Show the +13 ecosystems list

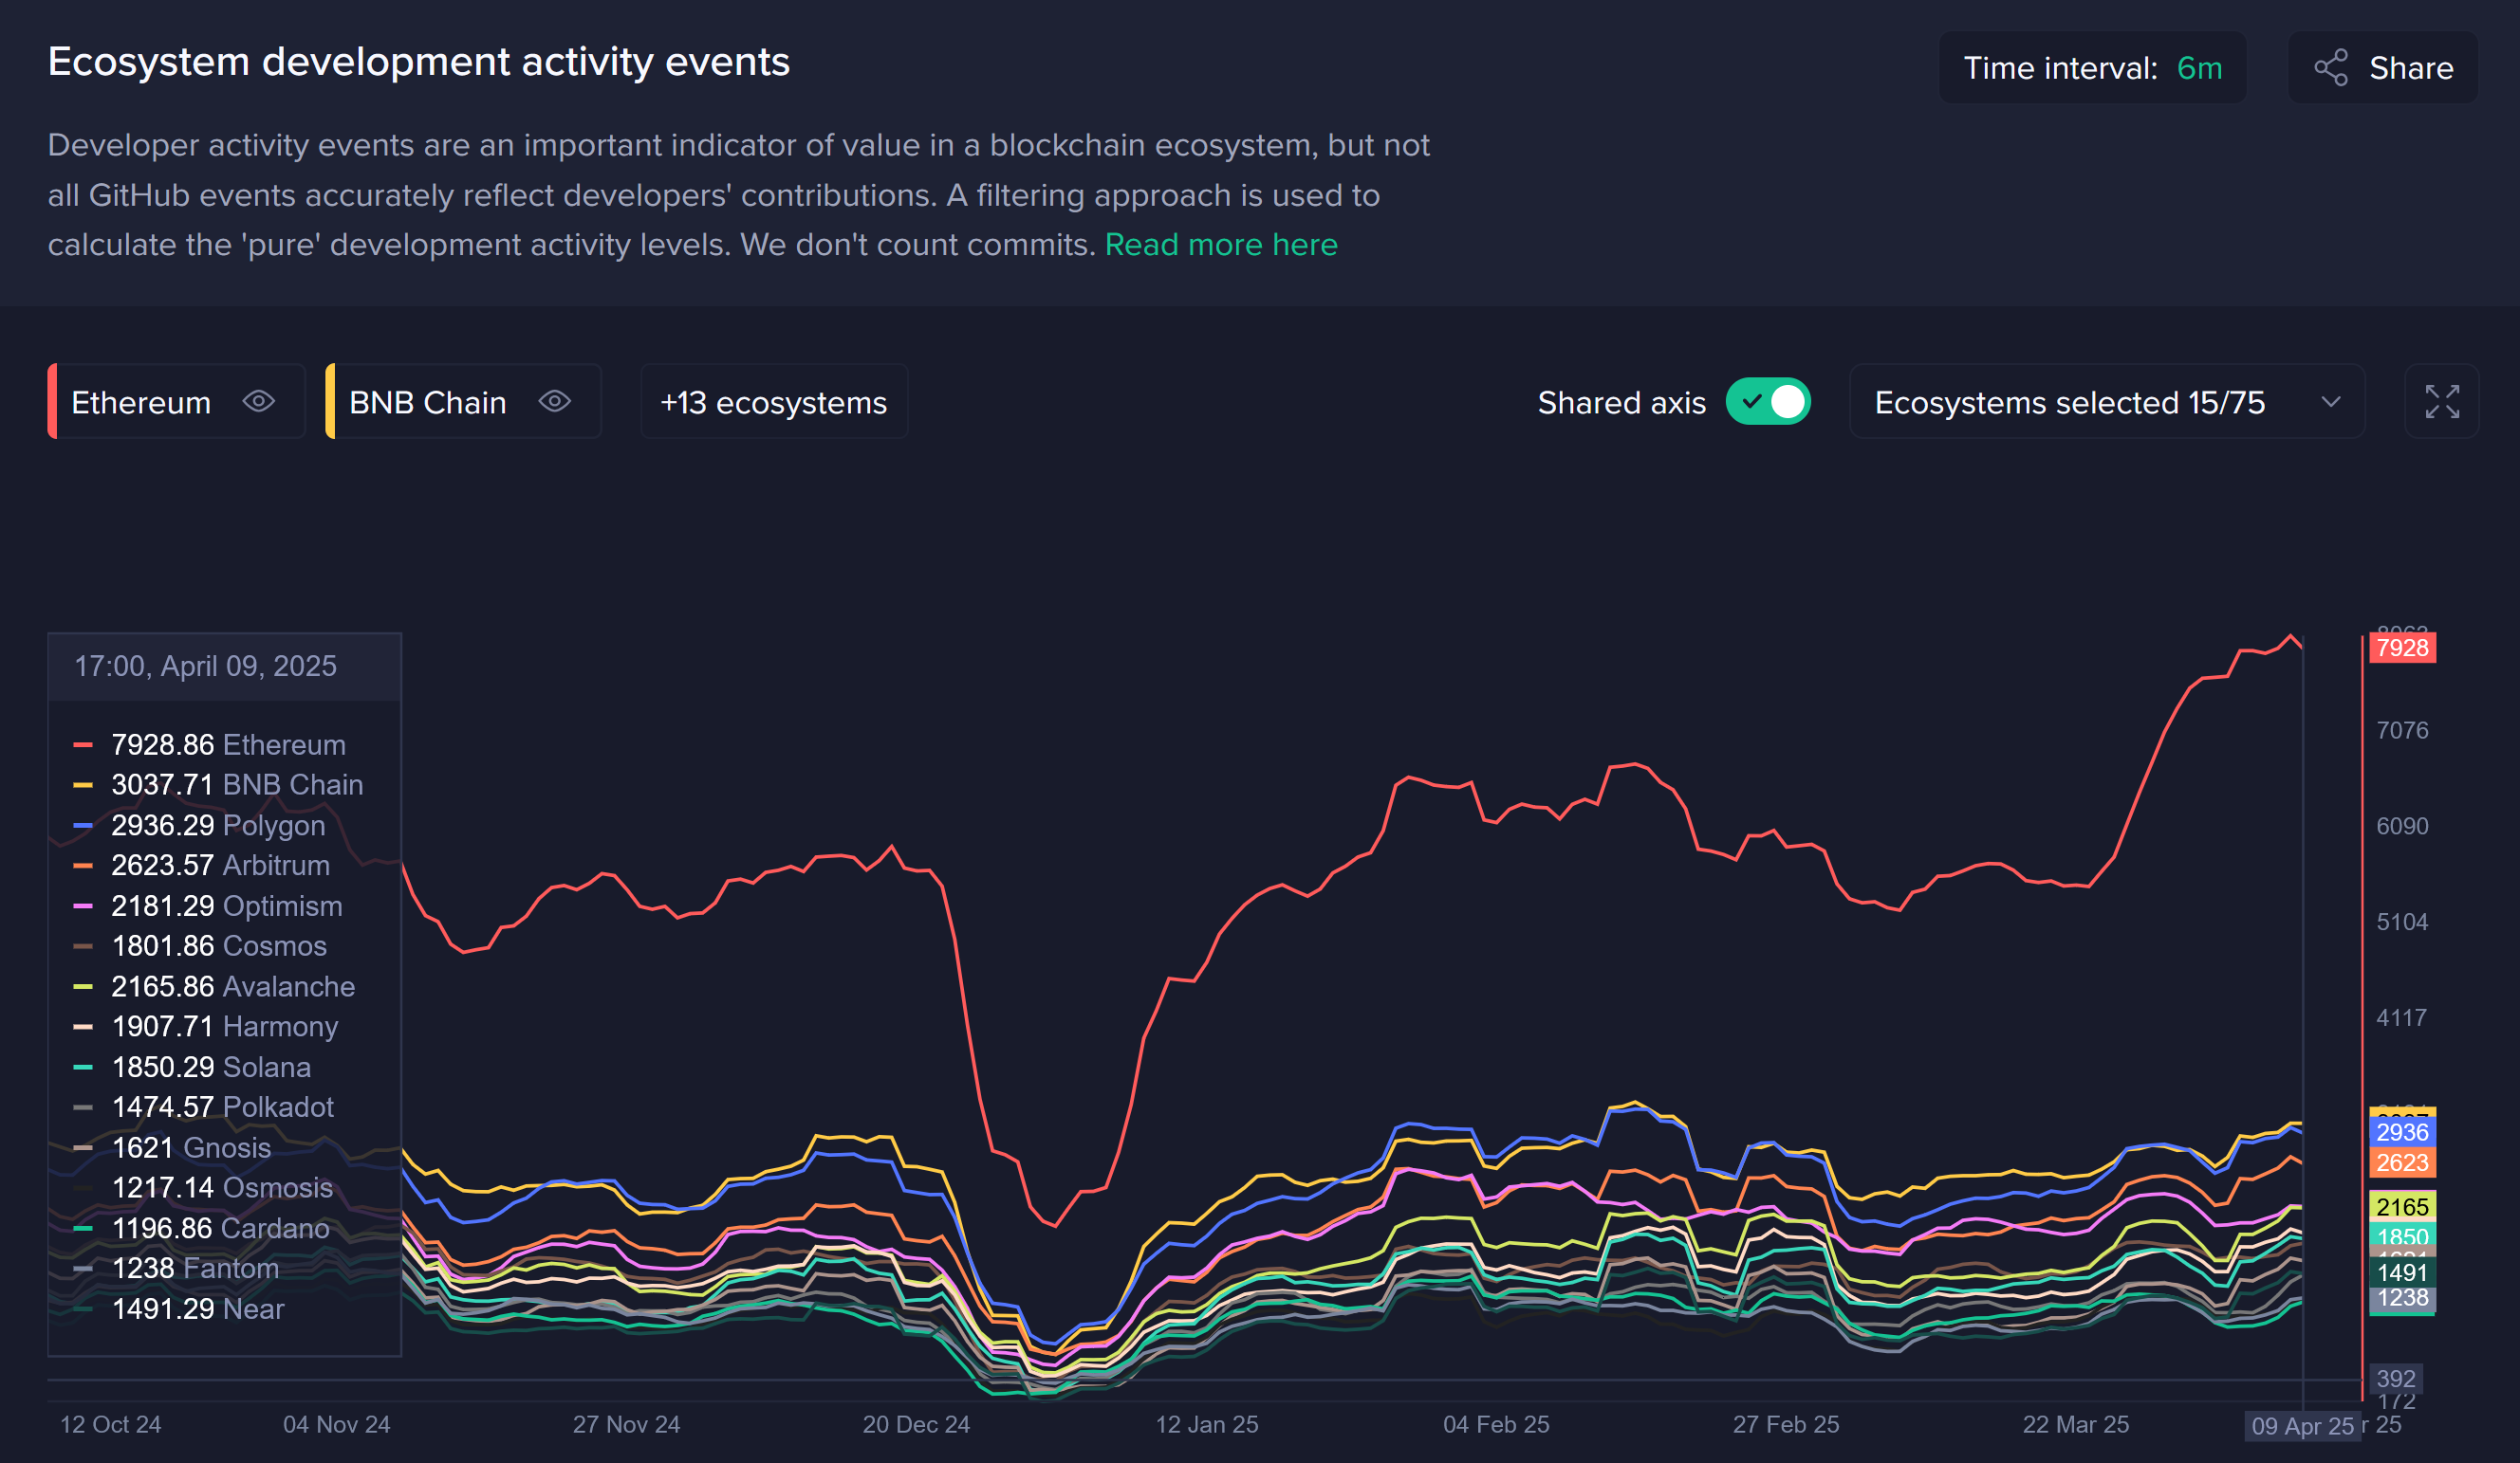click(773, 402)
